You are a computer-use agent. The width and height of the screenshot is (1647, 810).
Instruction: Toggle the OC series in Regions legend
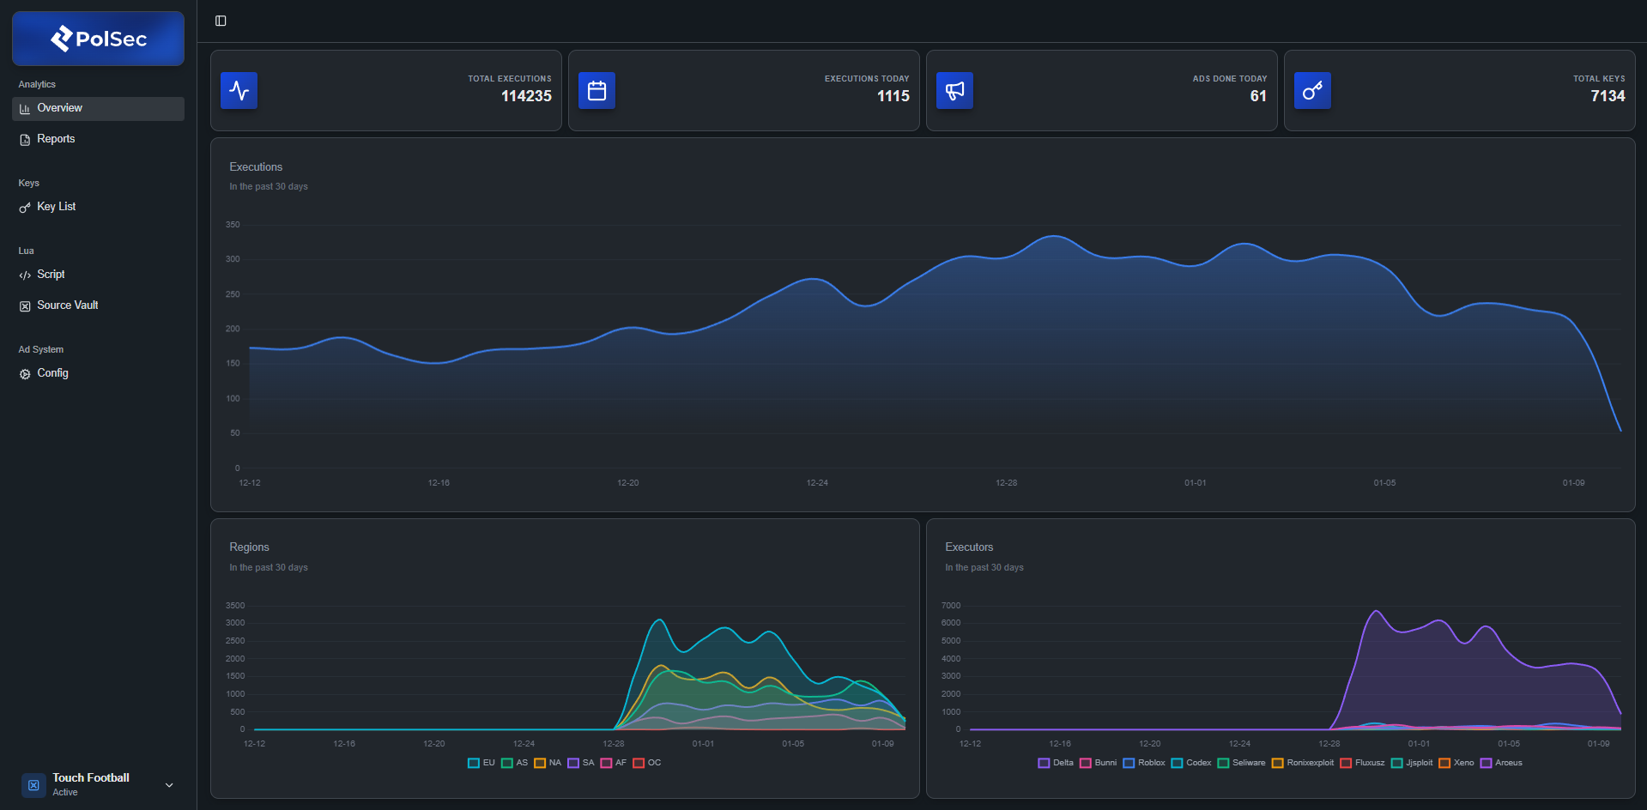pos(647,763)
